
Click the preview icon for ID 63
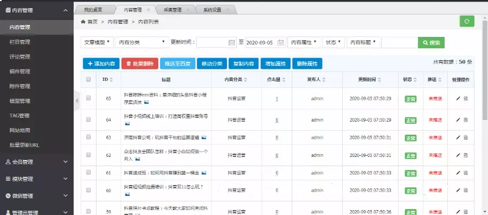tap(466, 137)
